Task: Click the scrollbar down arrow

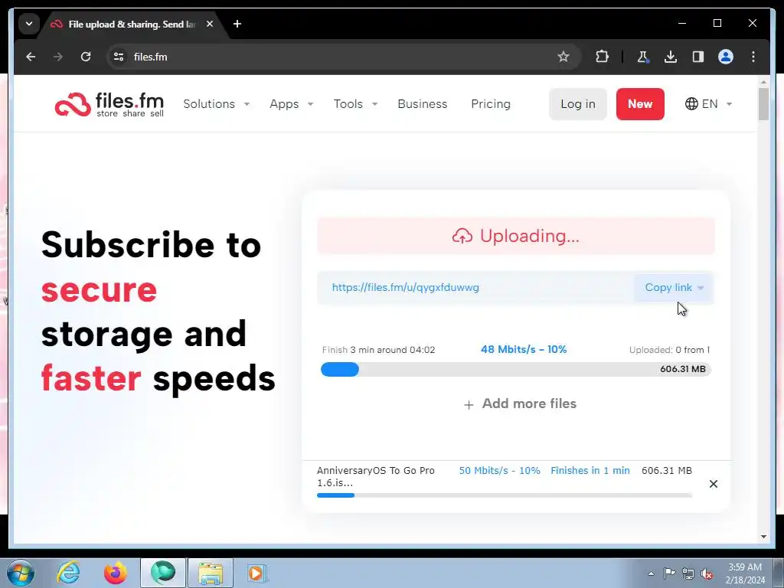Action: tap(763, 537)
